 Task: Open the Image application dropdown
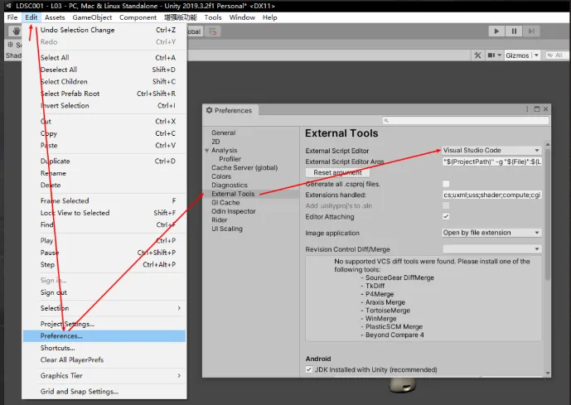[x=491, y=233]
